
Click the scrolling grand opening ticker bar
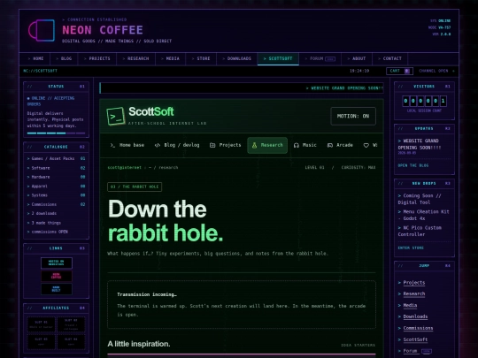pyautogui.click(x=242, y=88)
